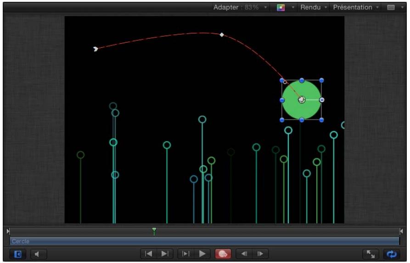Toggle the red Record animation button
The image size is (410, 263).
pos(223,253)
